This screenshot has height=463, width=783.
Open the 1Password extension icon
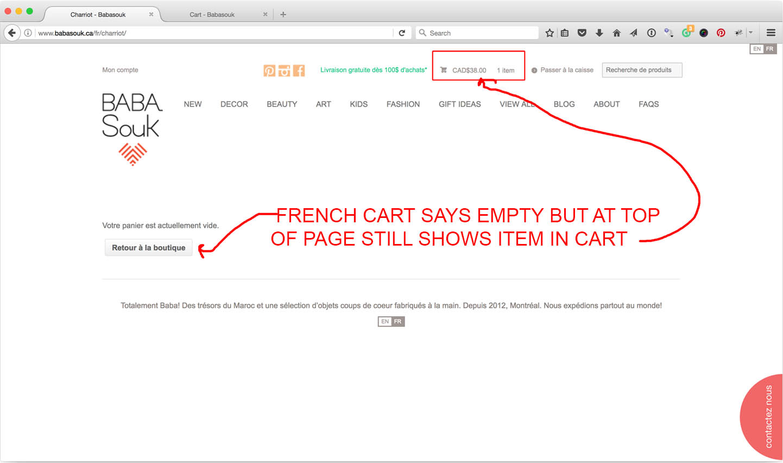point(651,33)
